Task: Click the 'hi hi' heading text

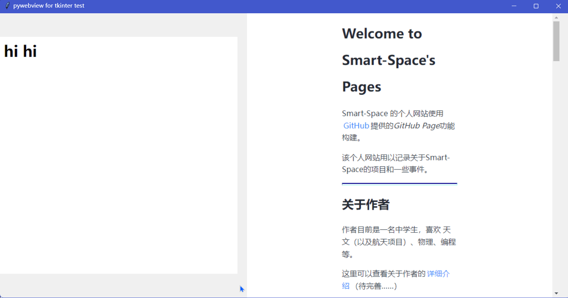Action: (20, 51)
